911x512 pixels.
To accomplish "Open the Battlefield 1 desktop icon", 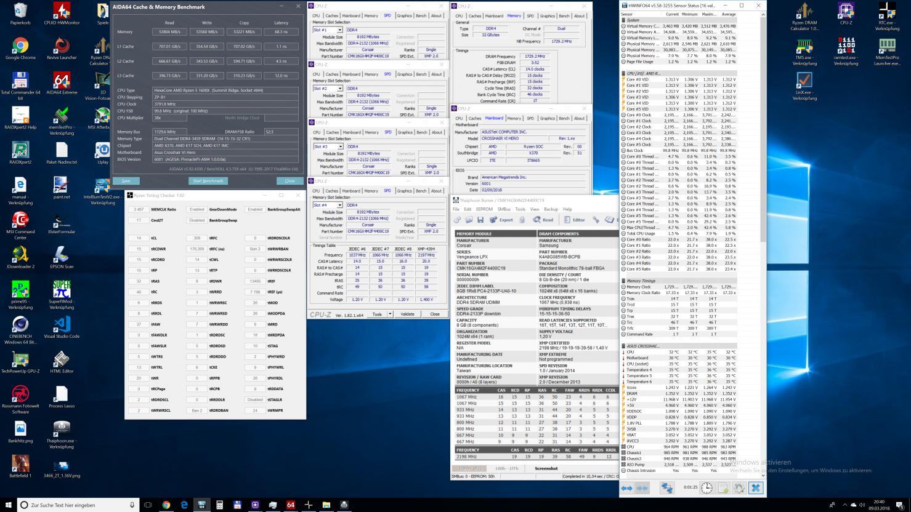I will pos(20,467).
